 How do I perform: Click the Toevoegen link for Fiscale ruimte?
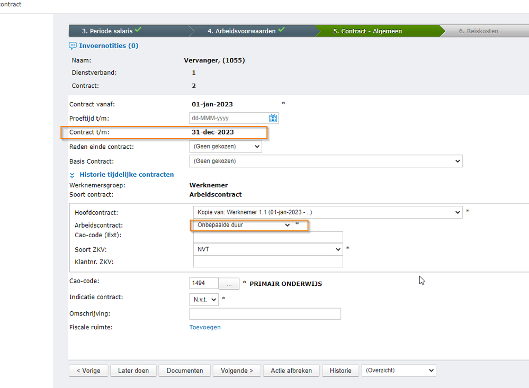pos(205,327)
